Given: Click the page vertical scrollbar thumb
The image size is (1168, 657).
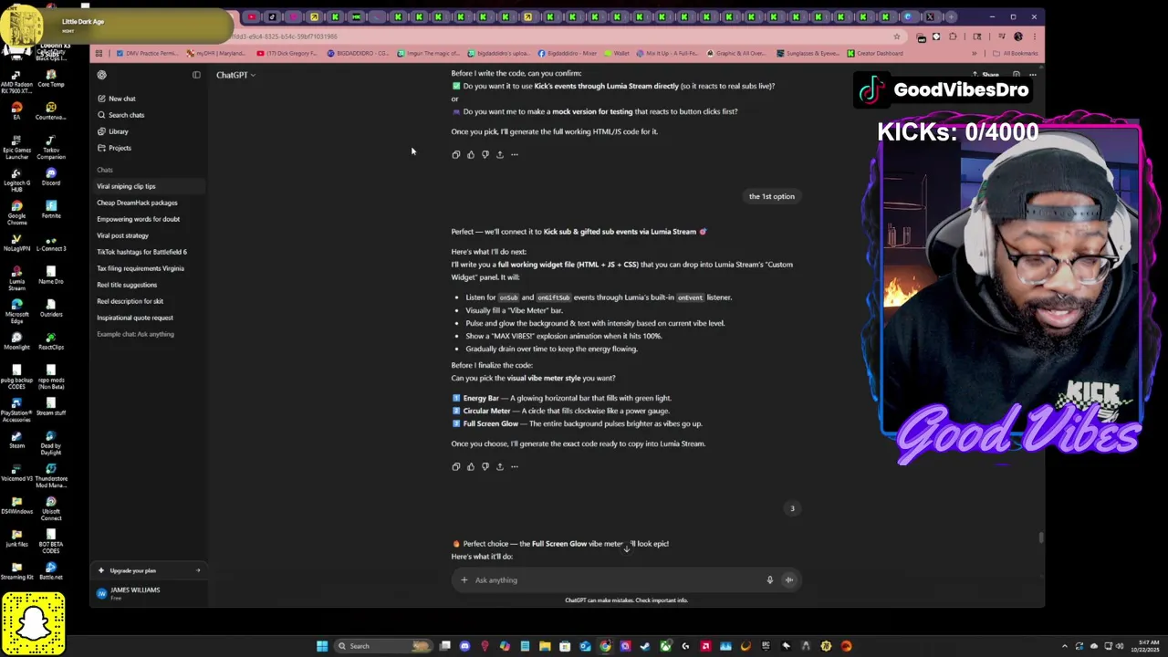Looking at the screenshot, I should click(x=1041, y=537).
